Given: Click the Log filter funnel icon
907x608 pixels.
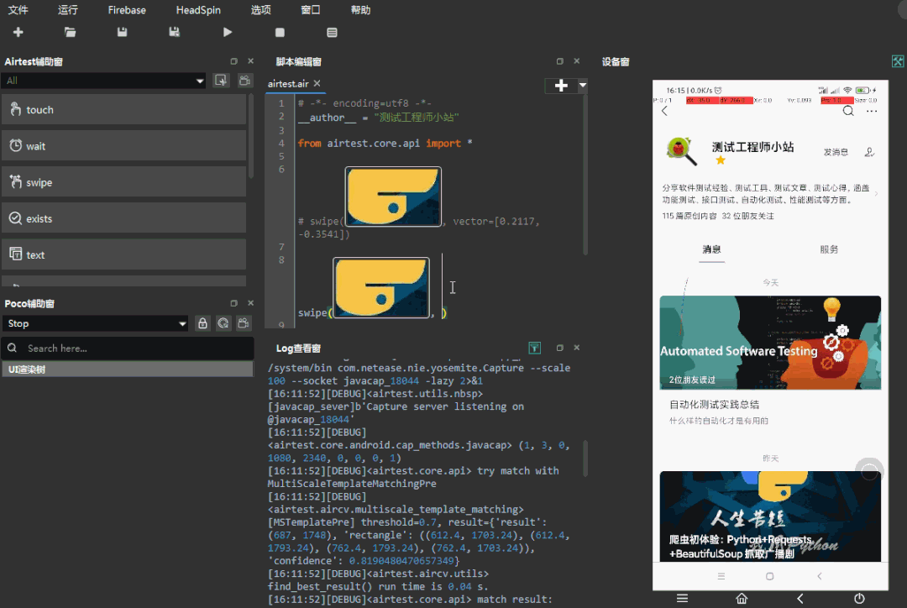Looking at the screenshot, I should pyautogui.click(x=534, y=348).
